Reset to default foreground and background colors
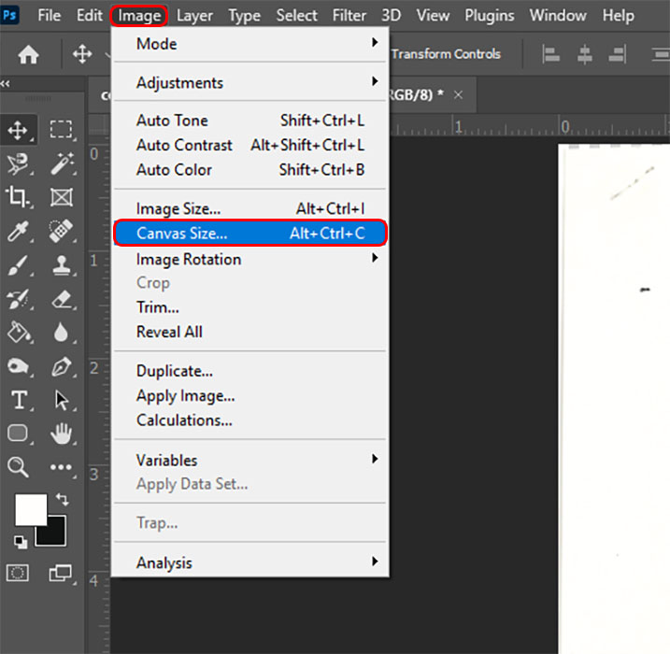Image resolution: width=670 pixels, height=654 pixels. pyautogui.click(x=20, y=542)
